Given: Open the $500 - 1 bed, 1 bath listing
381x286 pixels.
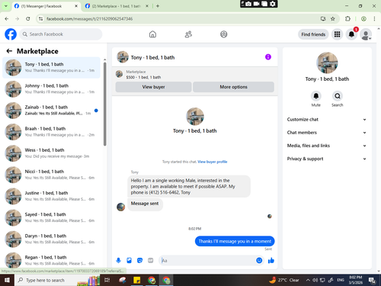Looking at the screenshot, I should tap(143, 77).
